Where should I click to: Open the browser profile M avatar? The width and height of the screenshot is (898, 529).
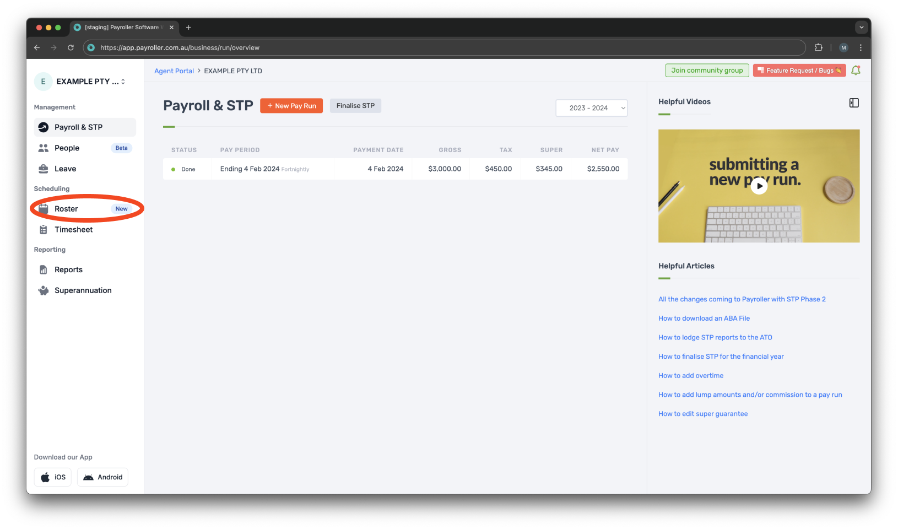click(843, 48)
